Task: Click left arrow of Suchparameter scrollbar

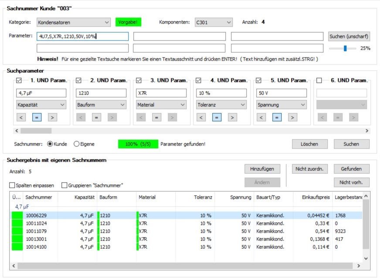Action: [x=17, y=131]
